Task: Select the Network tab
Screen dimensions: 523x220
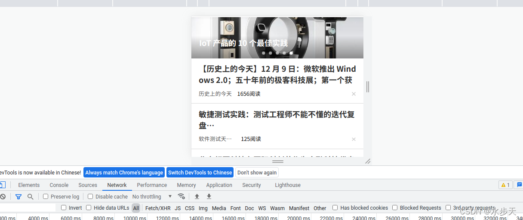Action: pos(117,185)
